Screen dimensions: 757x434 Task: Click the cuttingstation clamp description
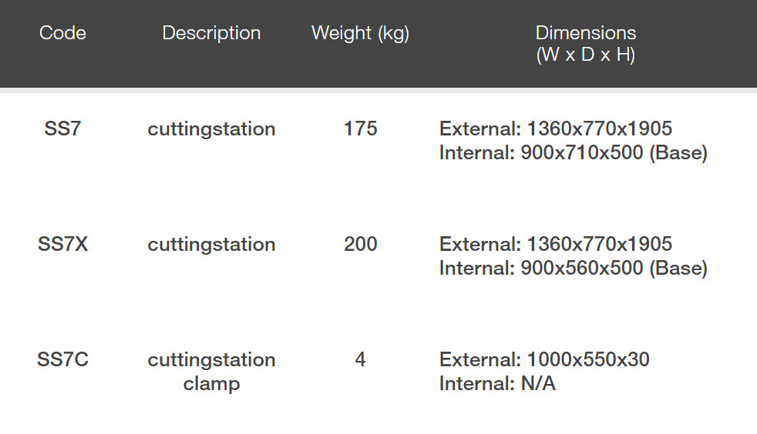pyautogui.click(x=211, y=371)
